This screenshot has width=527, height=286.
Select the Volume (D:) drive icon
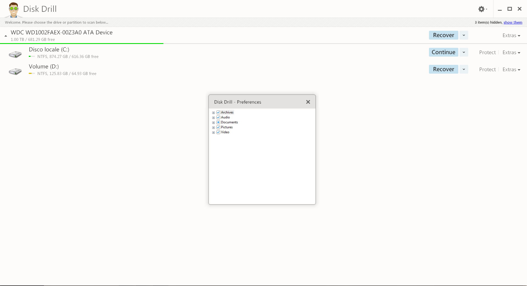coord(15,71)
